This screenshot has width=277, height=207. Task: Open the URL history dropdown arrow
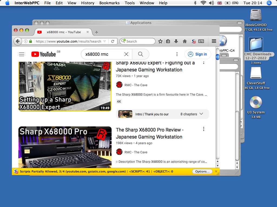pos(105,41)
